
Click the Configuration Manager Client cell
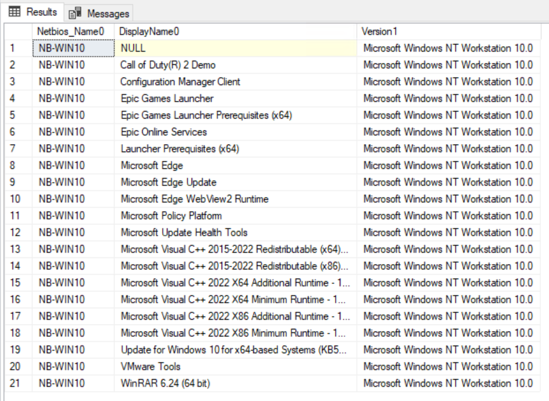pos(235,82)
